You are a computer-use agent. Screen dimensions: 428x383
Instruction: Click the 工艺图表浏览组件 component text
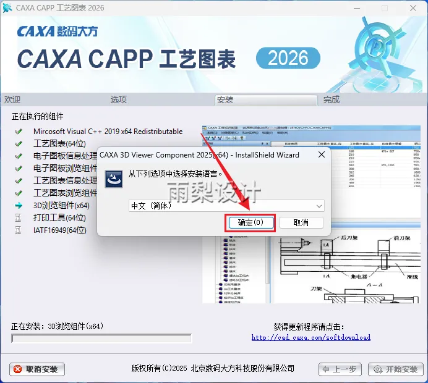65,193
